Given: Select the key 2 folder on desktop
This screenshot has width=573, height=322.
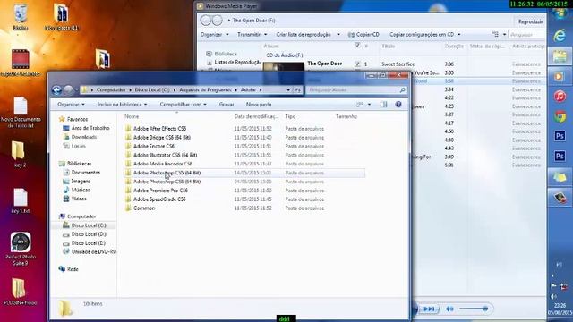Looking at the screenshot, I should pos(20,154).
